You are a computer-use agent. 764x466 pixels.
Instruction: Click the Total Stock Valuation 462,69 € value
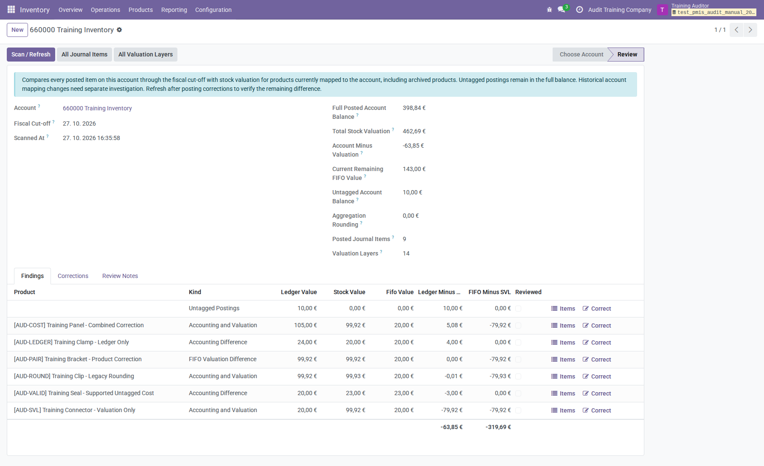coord(414,131)
